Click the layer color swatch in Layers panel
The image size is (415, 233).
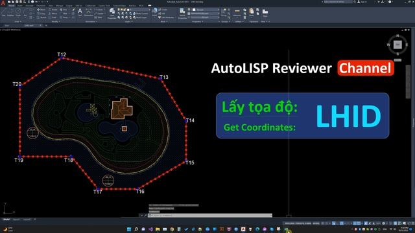128,10
